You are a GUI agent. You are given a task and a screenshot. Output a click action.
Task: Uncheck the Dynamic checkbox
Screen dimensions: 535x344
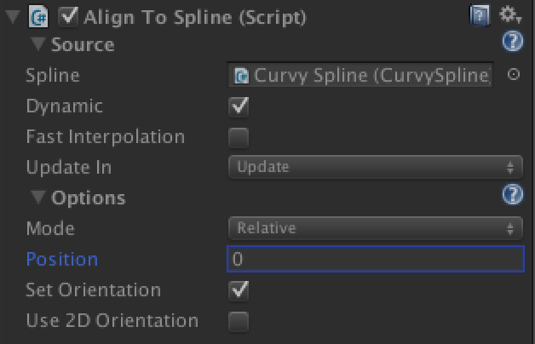click(x=239, y=106)
